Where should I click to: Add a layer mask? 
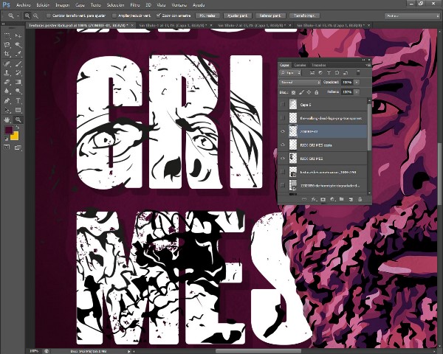323,199
